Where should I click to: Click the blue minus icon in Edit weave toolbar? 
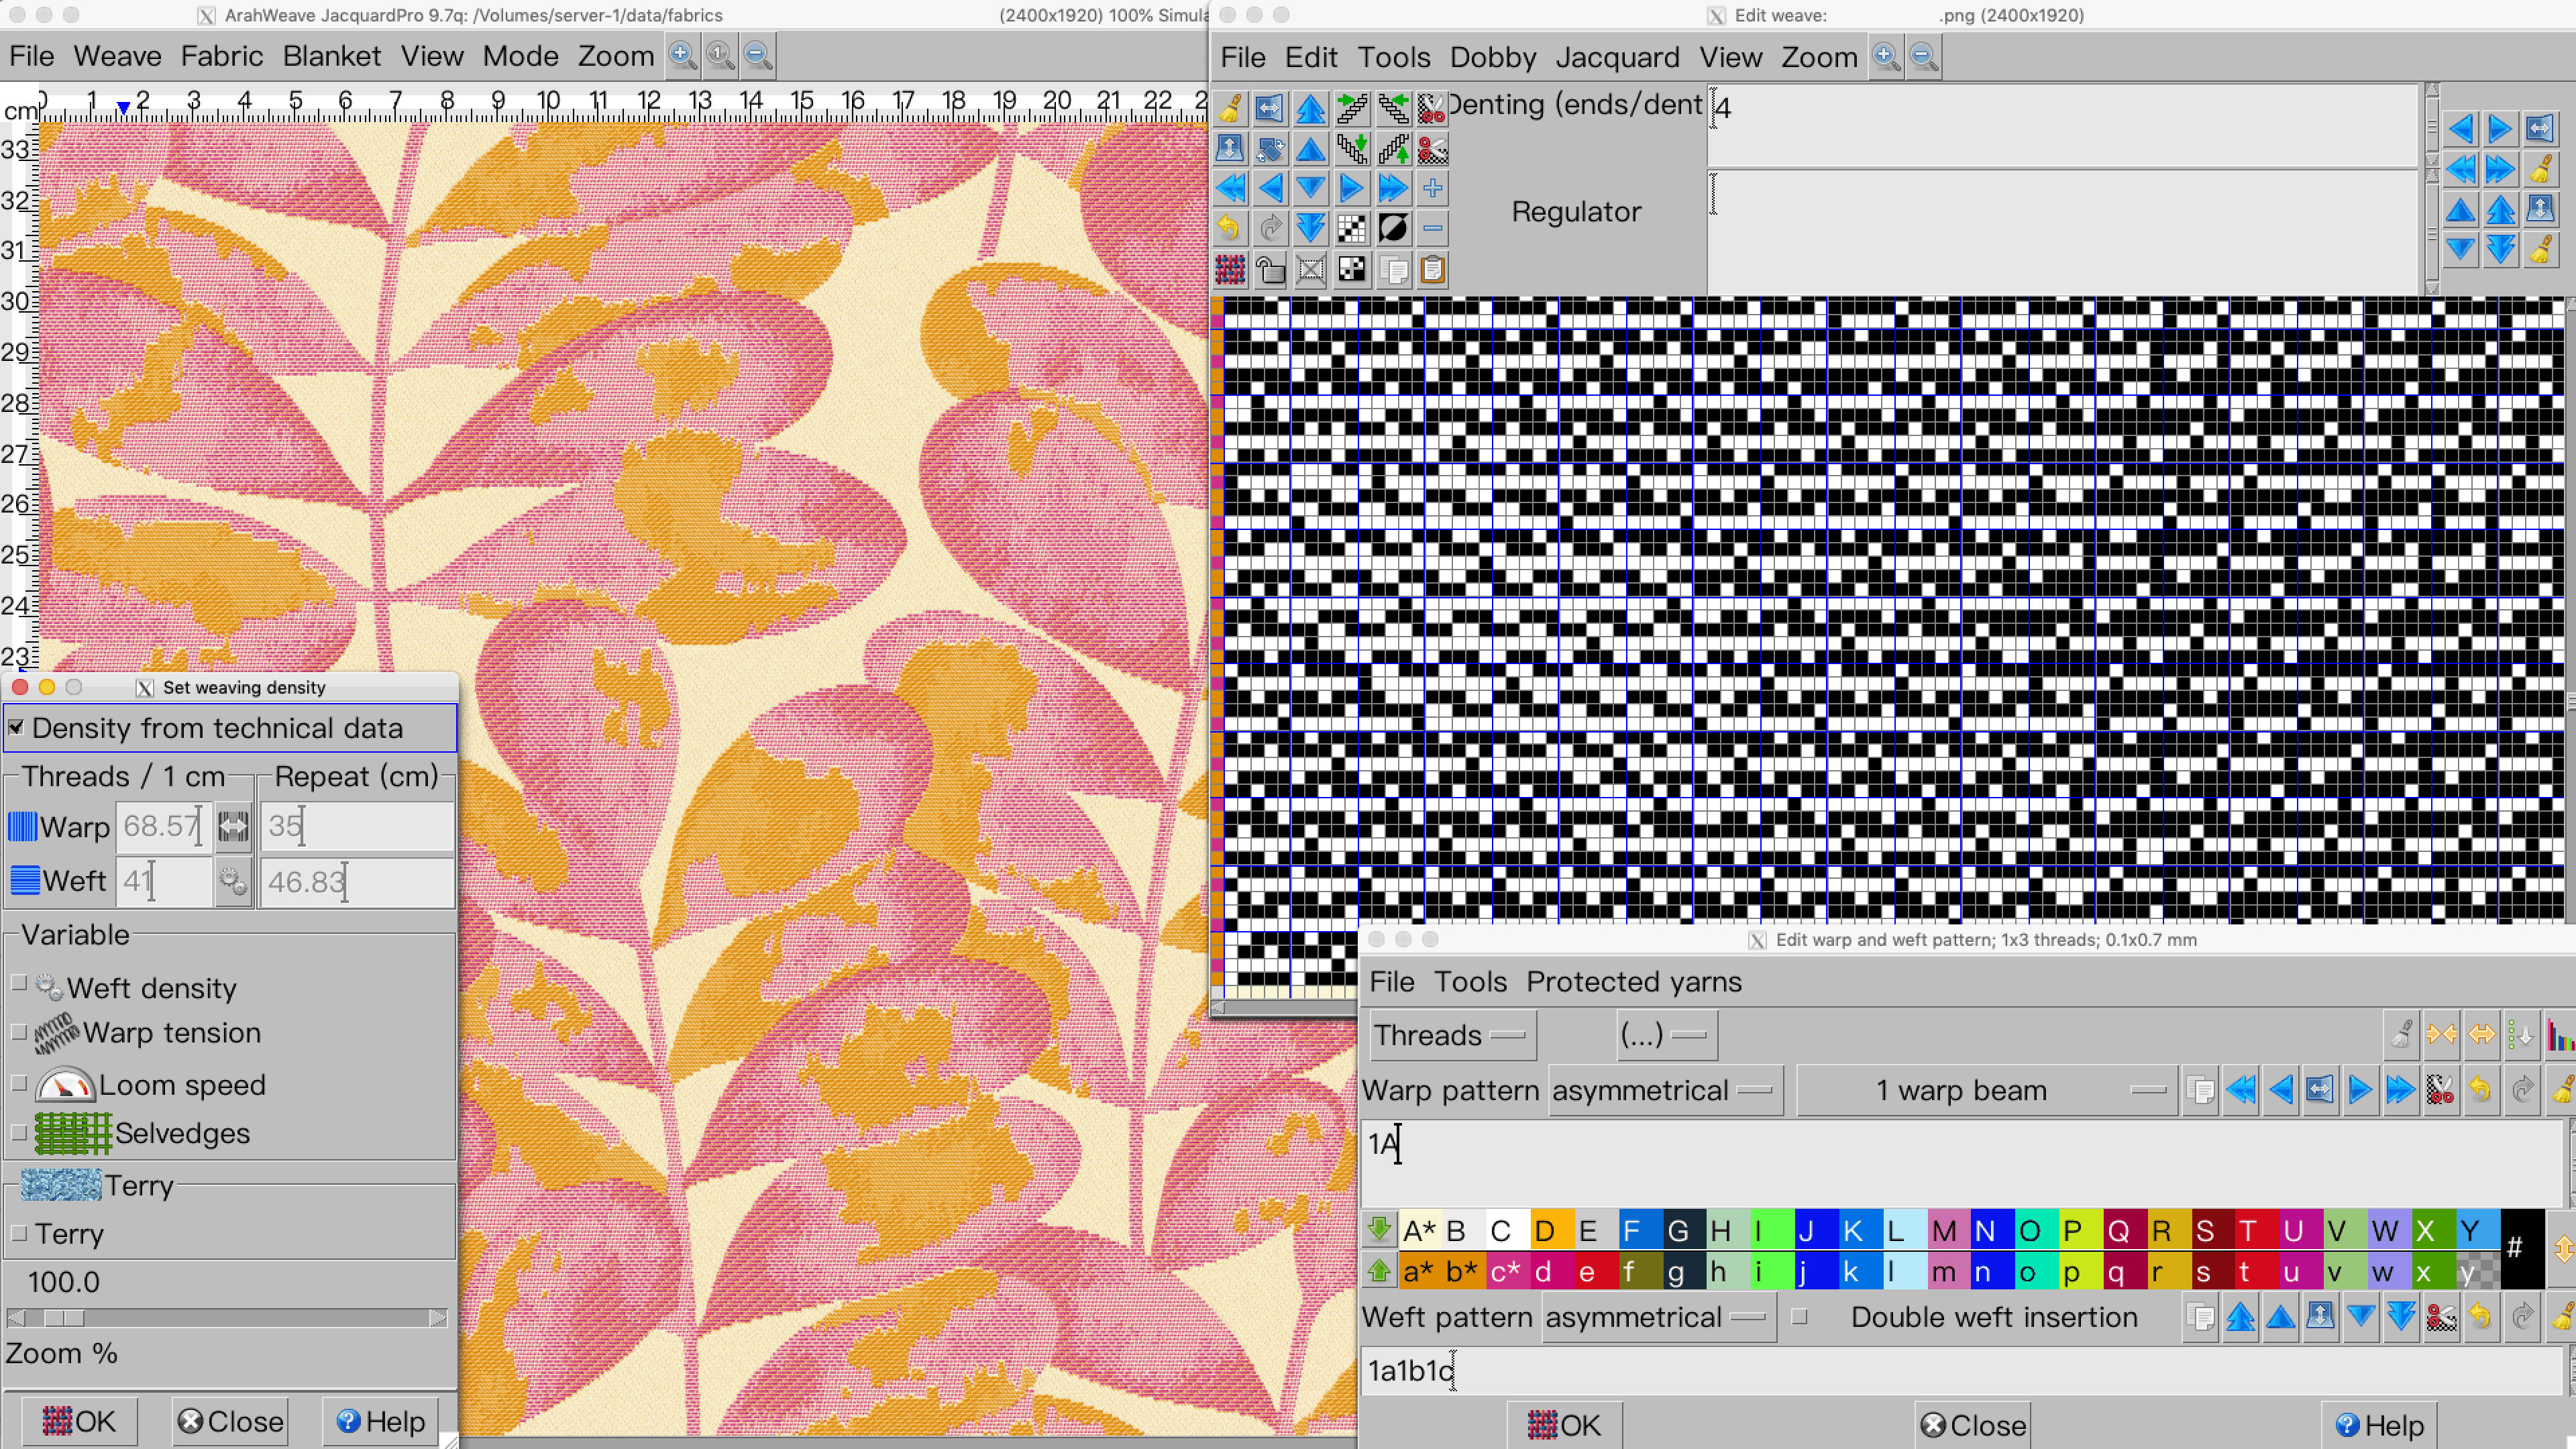point(1432,229)
